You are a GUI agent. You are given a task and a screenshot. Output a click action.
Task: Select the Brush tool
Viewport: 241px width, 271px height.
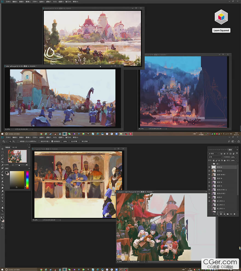[2, 172]
